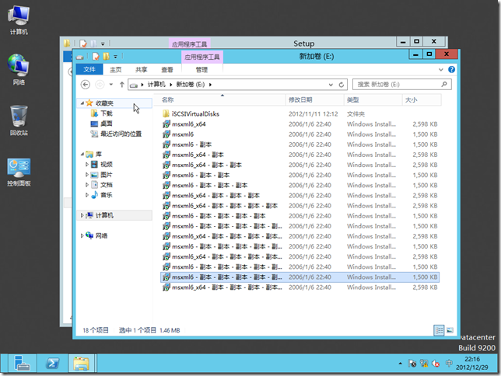The height and width of the screenshot is (376, 501).
Task: Open Help with the blue question mark
Action: (451, 70)
